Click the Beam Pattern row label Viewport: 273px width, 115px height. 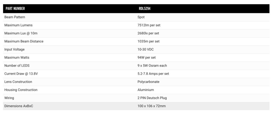coord(15,17)
